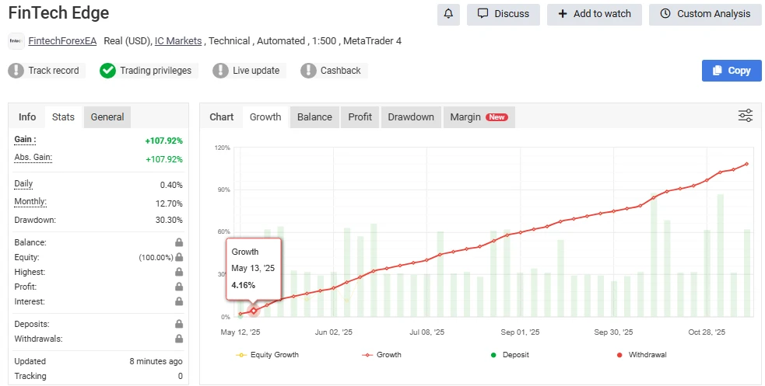Open chart settings sliders icon
Screen dimensions: 765x386
(745, 116)
